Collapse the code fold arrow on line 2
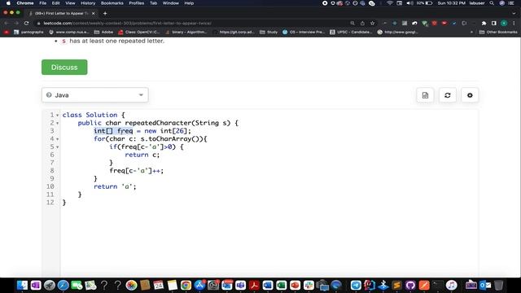The width and height of the screenshot is (521, 293). (58, 123)
